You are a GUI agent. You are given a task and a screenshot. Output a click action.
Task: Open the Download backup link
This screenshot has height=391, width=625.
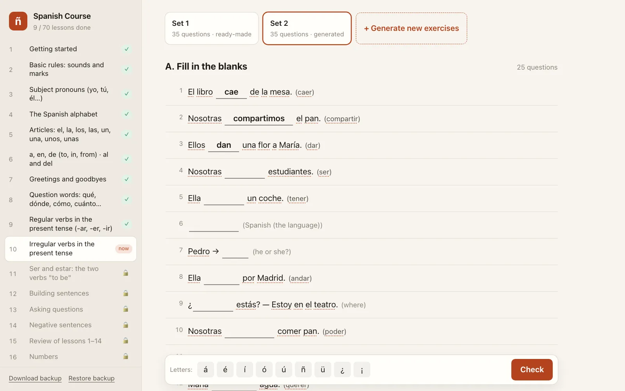tap(35, 378)
